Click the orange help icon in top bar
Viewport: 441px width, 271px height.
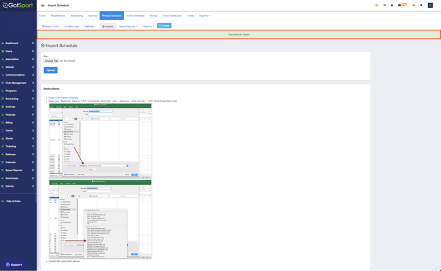click(x=376, y=5)
